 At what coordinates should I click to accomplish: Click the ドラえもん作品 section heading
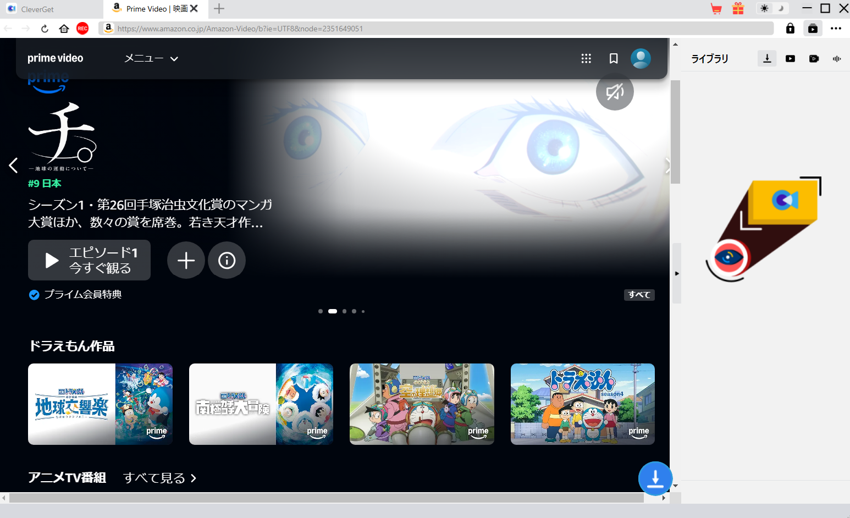tap(71, 346)
